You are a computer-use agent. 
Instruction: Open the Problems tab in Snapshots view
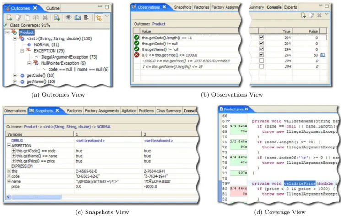(146, 111)
